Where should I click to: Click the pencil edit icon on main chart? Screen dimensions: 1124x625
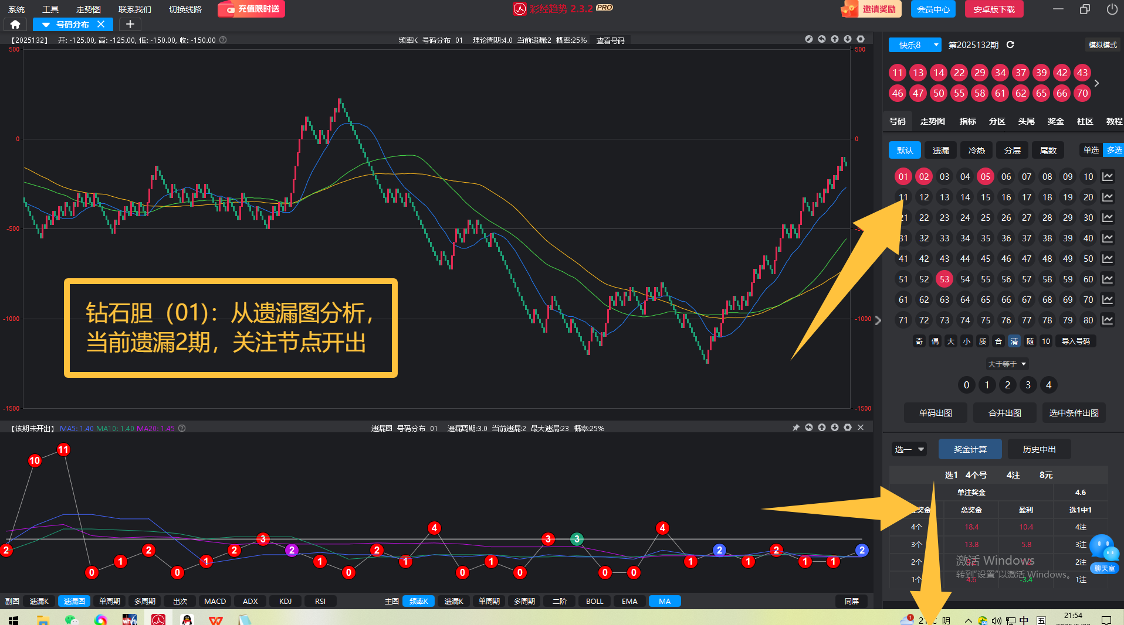(809, 39)
